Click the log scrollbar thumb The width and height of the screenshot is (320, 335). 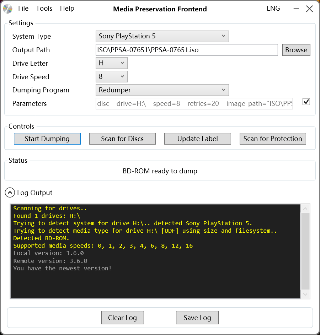[305, 251]
